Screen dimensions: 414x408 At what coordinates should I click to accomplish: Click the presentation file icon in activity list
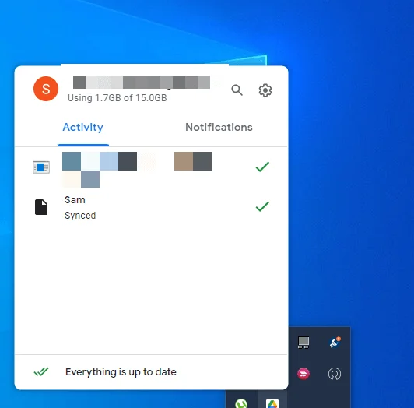click(x=41, y=167)
